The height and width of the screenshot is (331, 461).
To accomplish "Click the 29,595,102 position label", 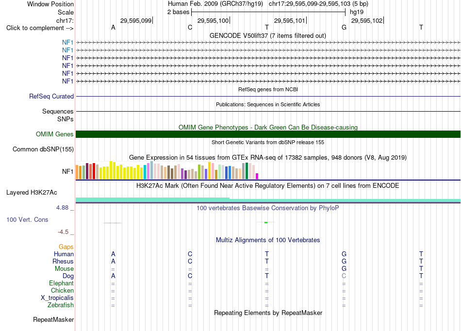I will (x=367, y=20).
